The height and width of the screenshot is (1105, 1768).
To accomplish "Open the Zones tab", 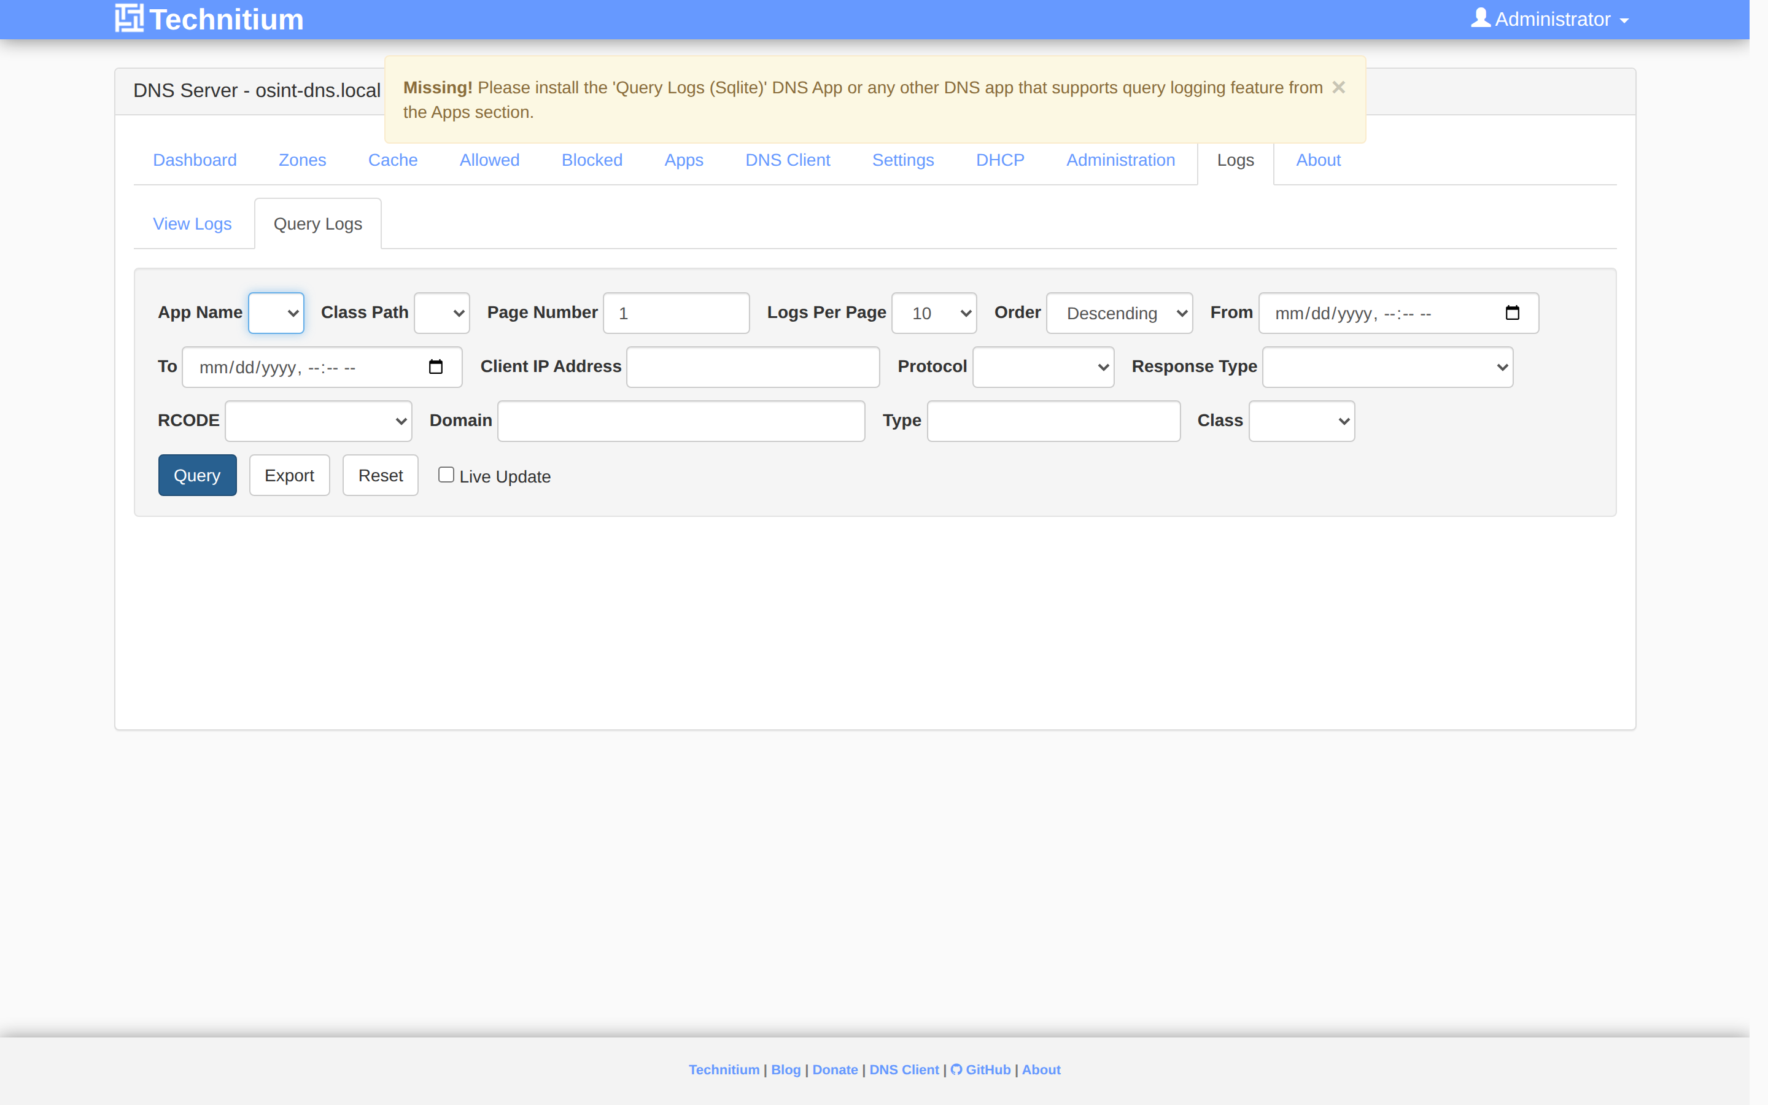I will (x=303, y=160).
